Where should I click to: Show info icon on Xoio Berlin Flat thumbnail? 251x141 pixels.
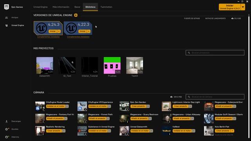(x=212, y=134)
